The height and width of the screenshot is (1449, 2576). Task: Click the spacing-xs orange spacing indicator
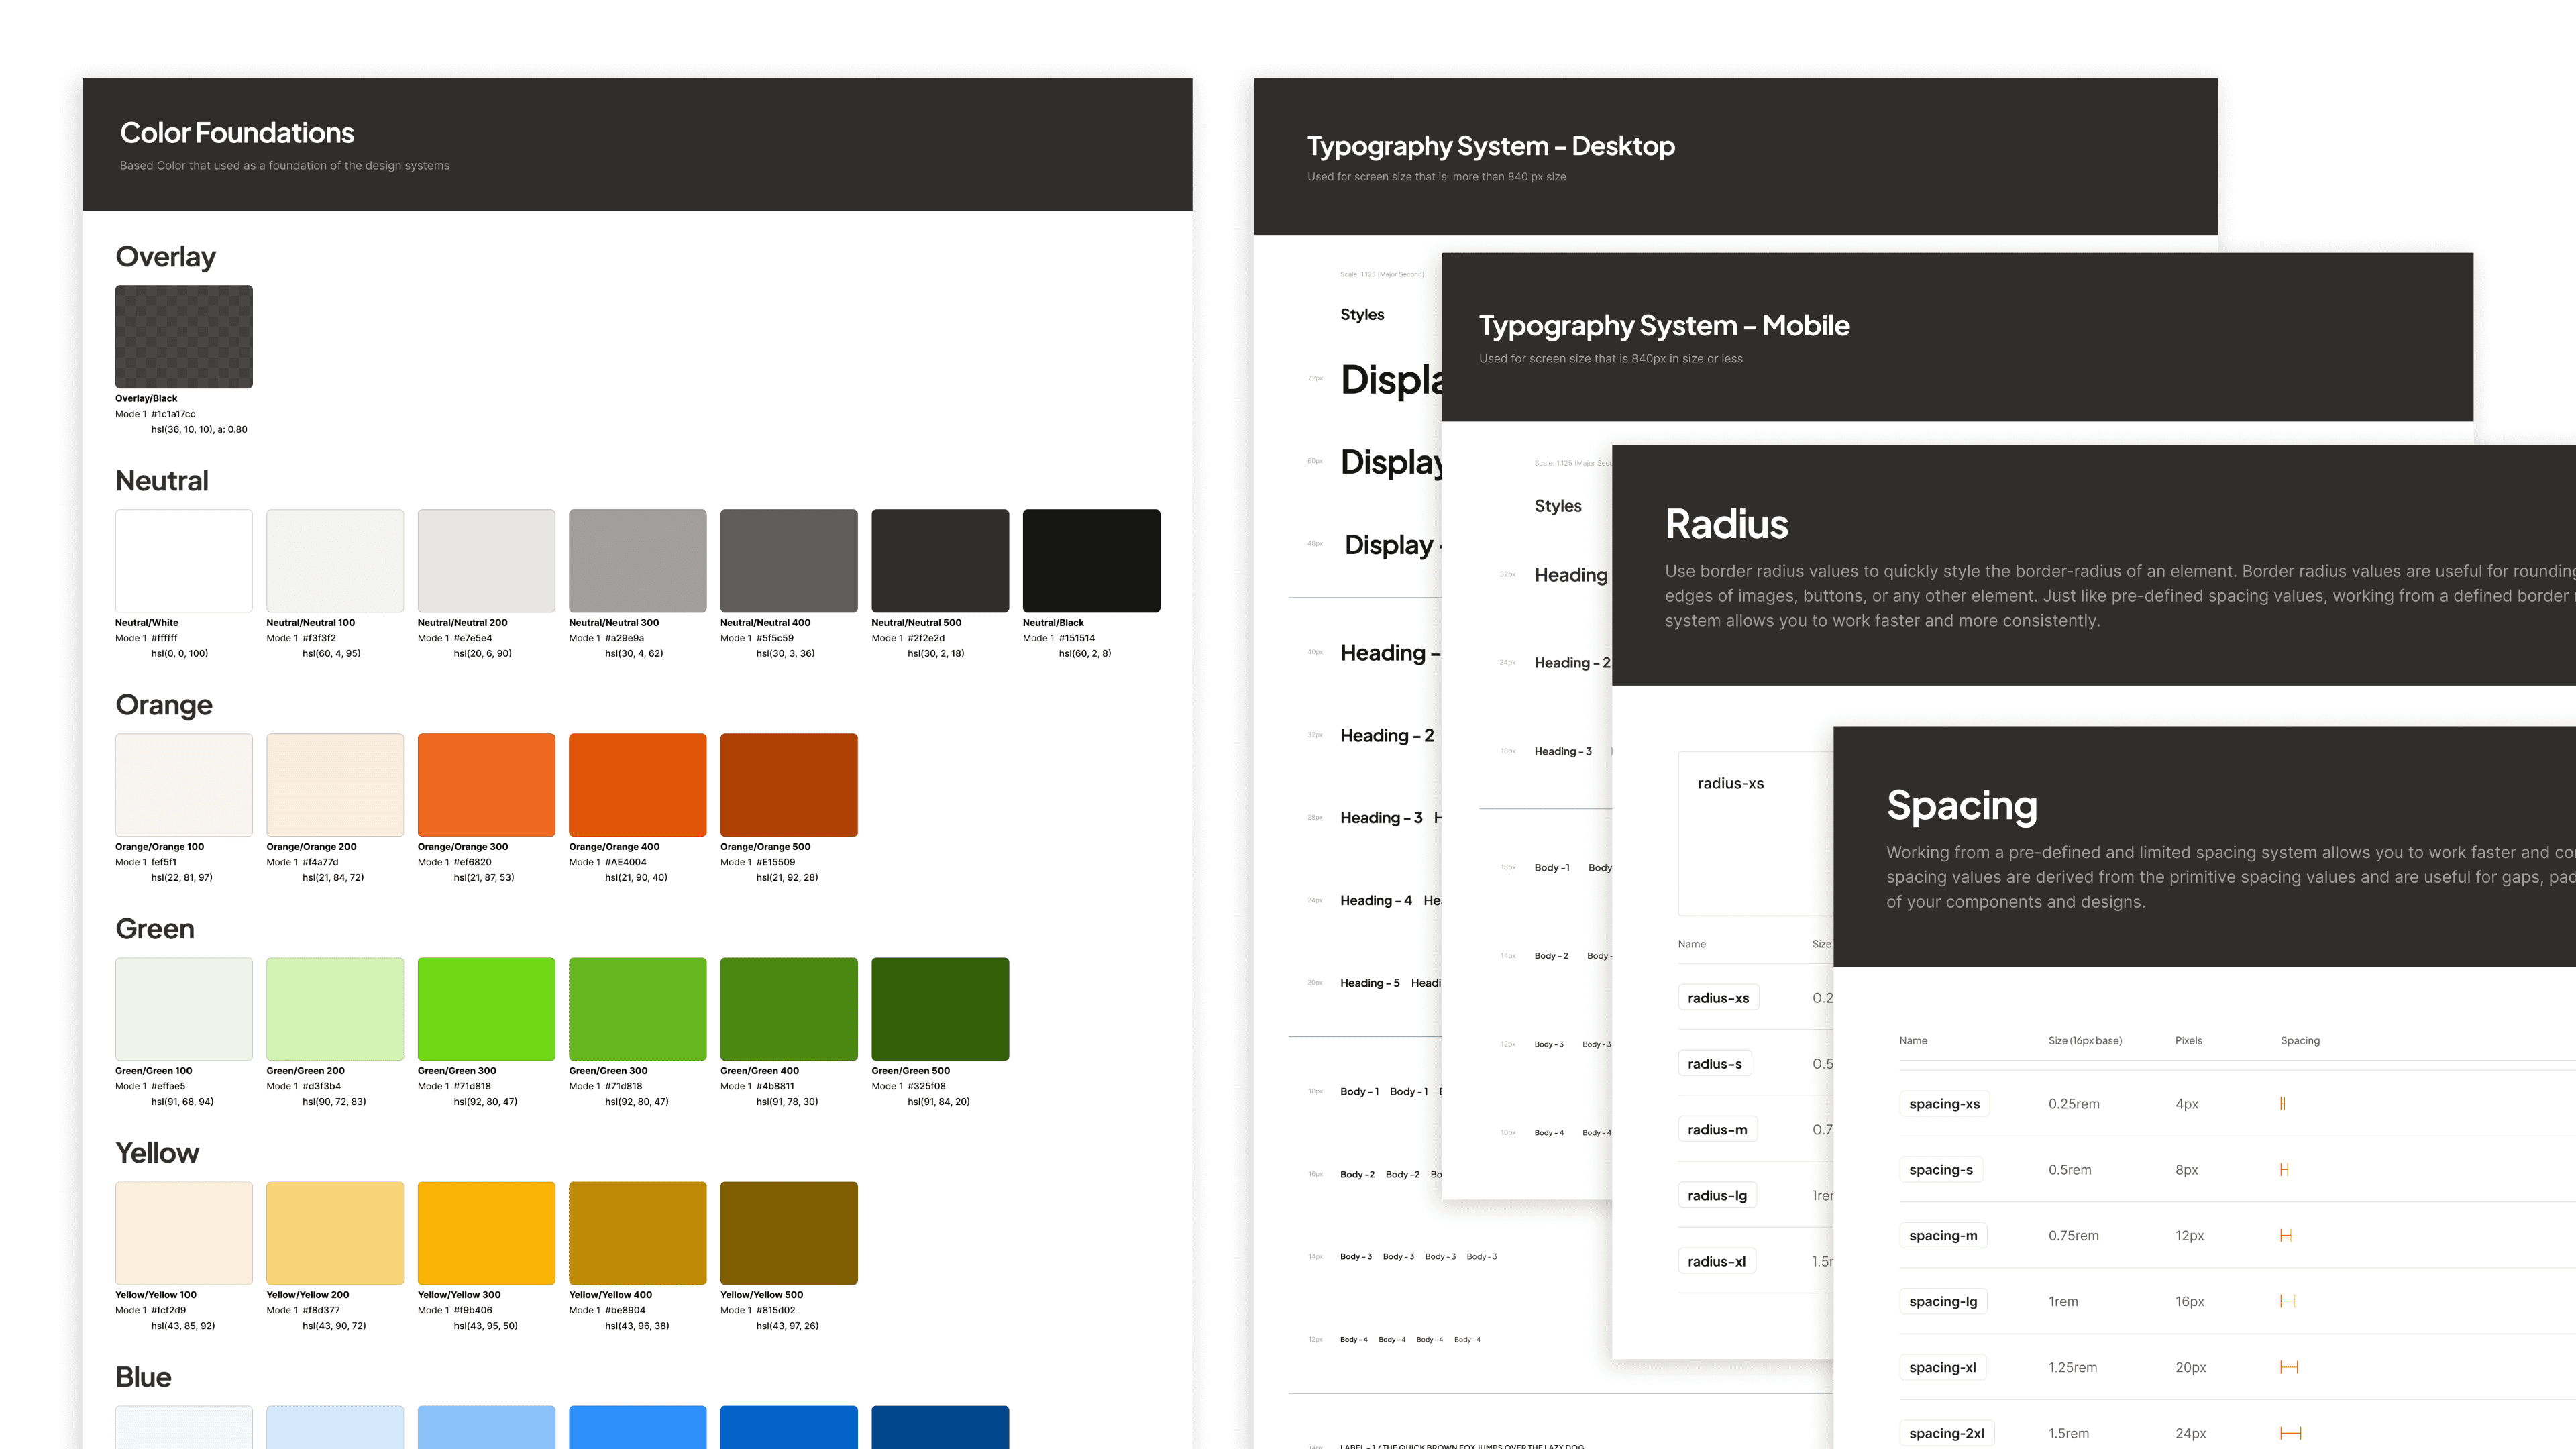[x=2282, y=1104]
